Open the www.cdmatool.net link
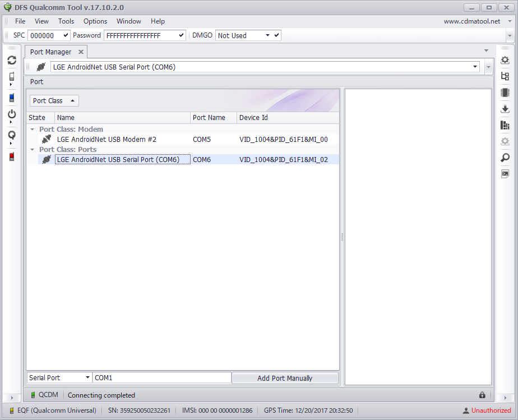 tap(472, 21)
